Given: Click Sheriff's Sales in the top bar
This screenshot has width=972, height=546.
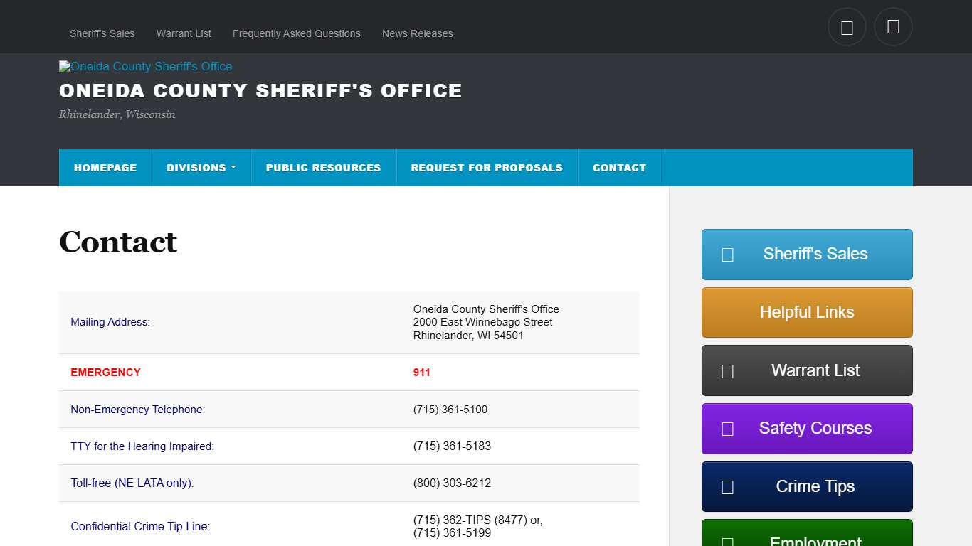Looking at the screenshot, I should click(102, 33).
